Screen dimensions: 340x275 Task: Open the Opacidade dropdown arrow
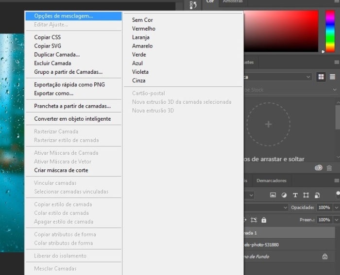pyautogui.click(x=336, y=208)
